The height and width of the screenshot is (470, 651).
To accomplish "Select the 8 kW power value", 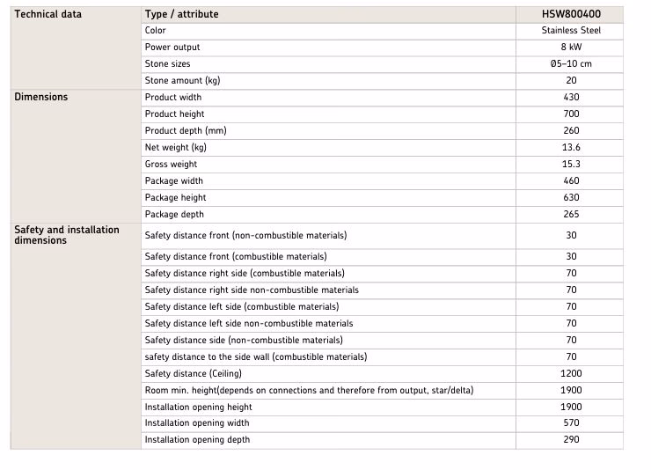I will pos(571,48).
